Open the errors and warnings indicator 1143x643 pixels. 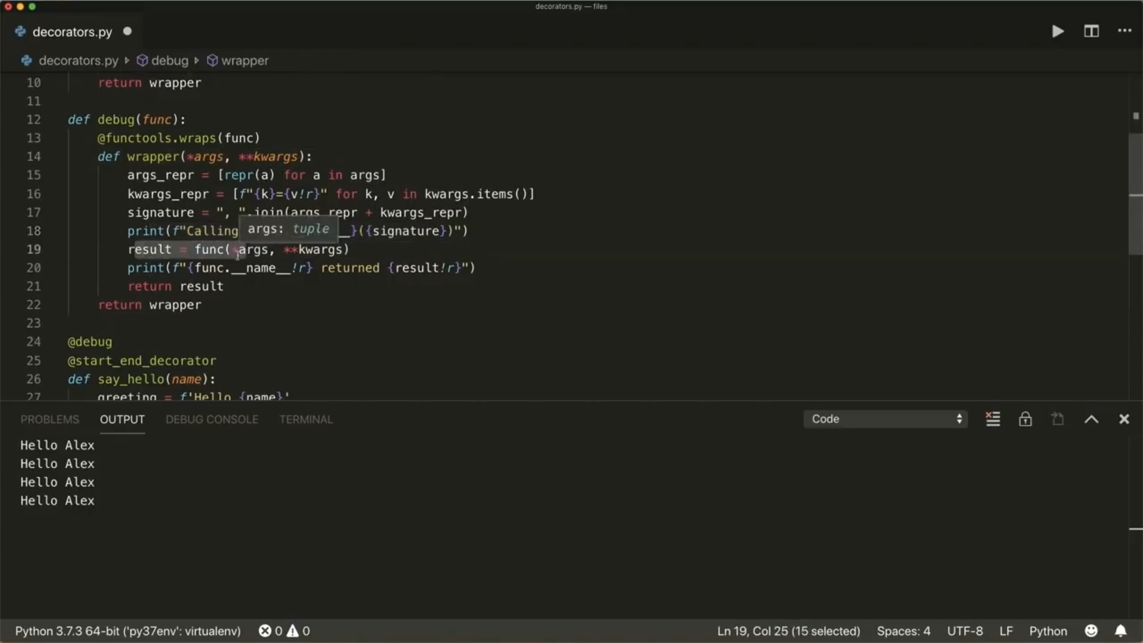(x=285, y=630)
